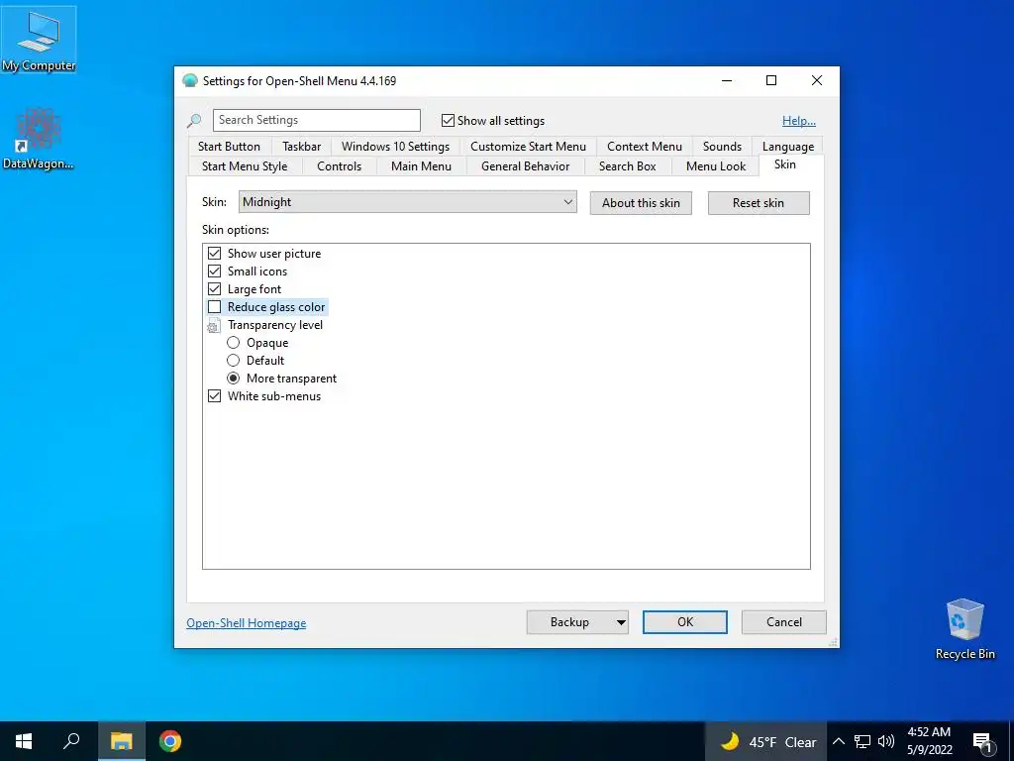The height and width of the screenshot is (761, 1014).
Task: Maximize the Open-Shell settings window
Action: (770, 80)
